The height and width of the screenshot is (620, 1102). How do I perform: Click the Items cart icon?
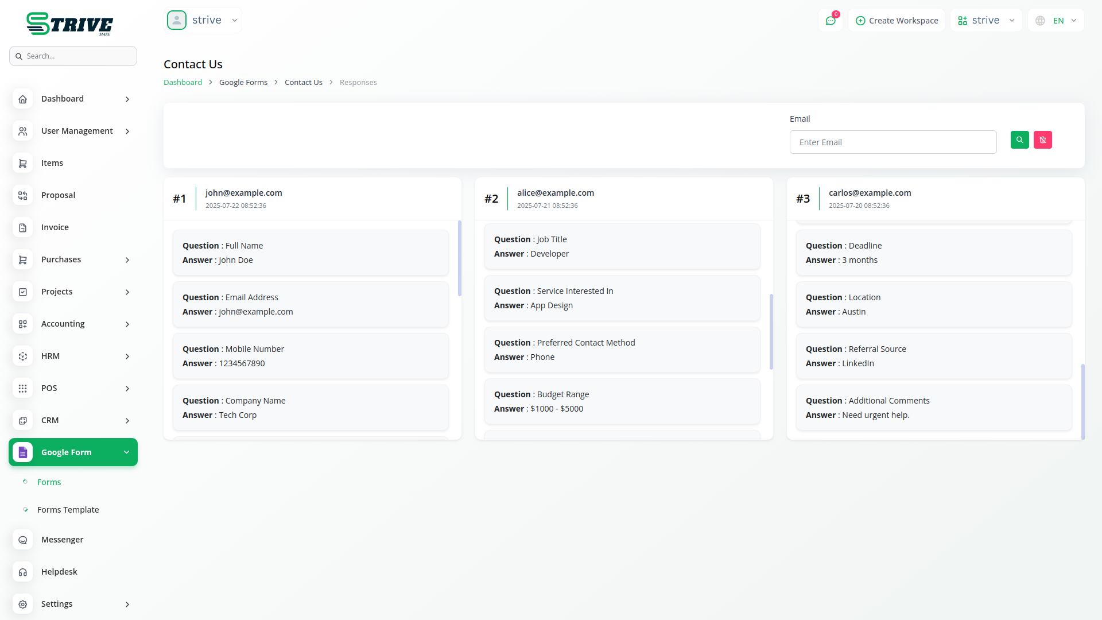[23, 164]
